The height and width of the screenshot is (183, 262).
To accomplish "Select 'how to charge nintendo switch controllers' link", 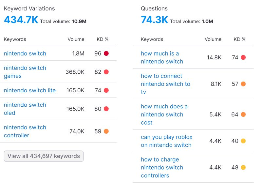I will [x=162, y=167].
